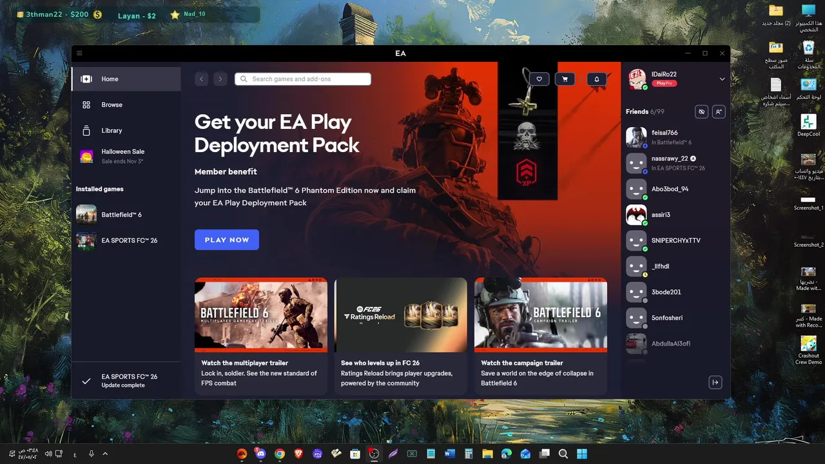Screen dimensions: 825x464
Task: Open File Explorer from the taskbar
Action: (488, 454)
